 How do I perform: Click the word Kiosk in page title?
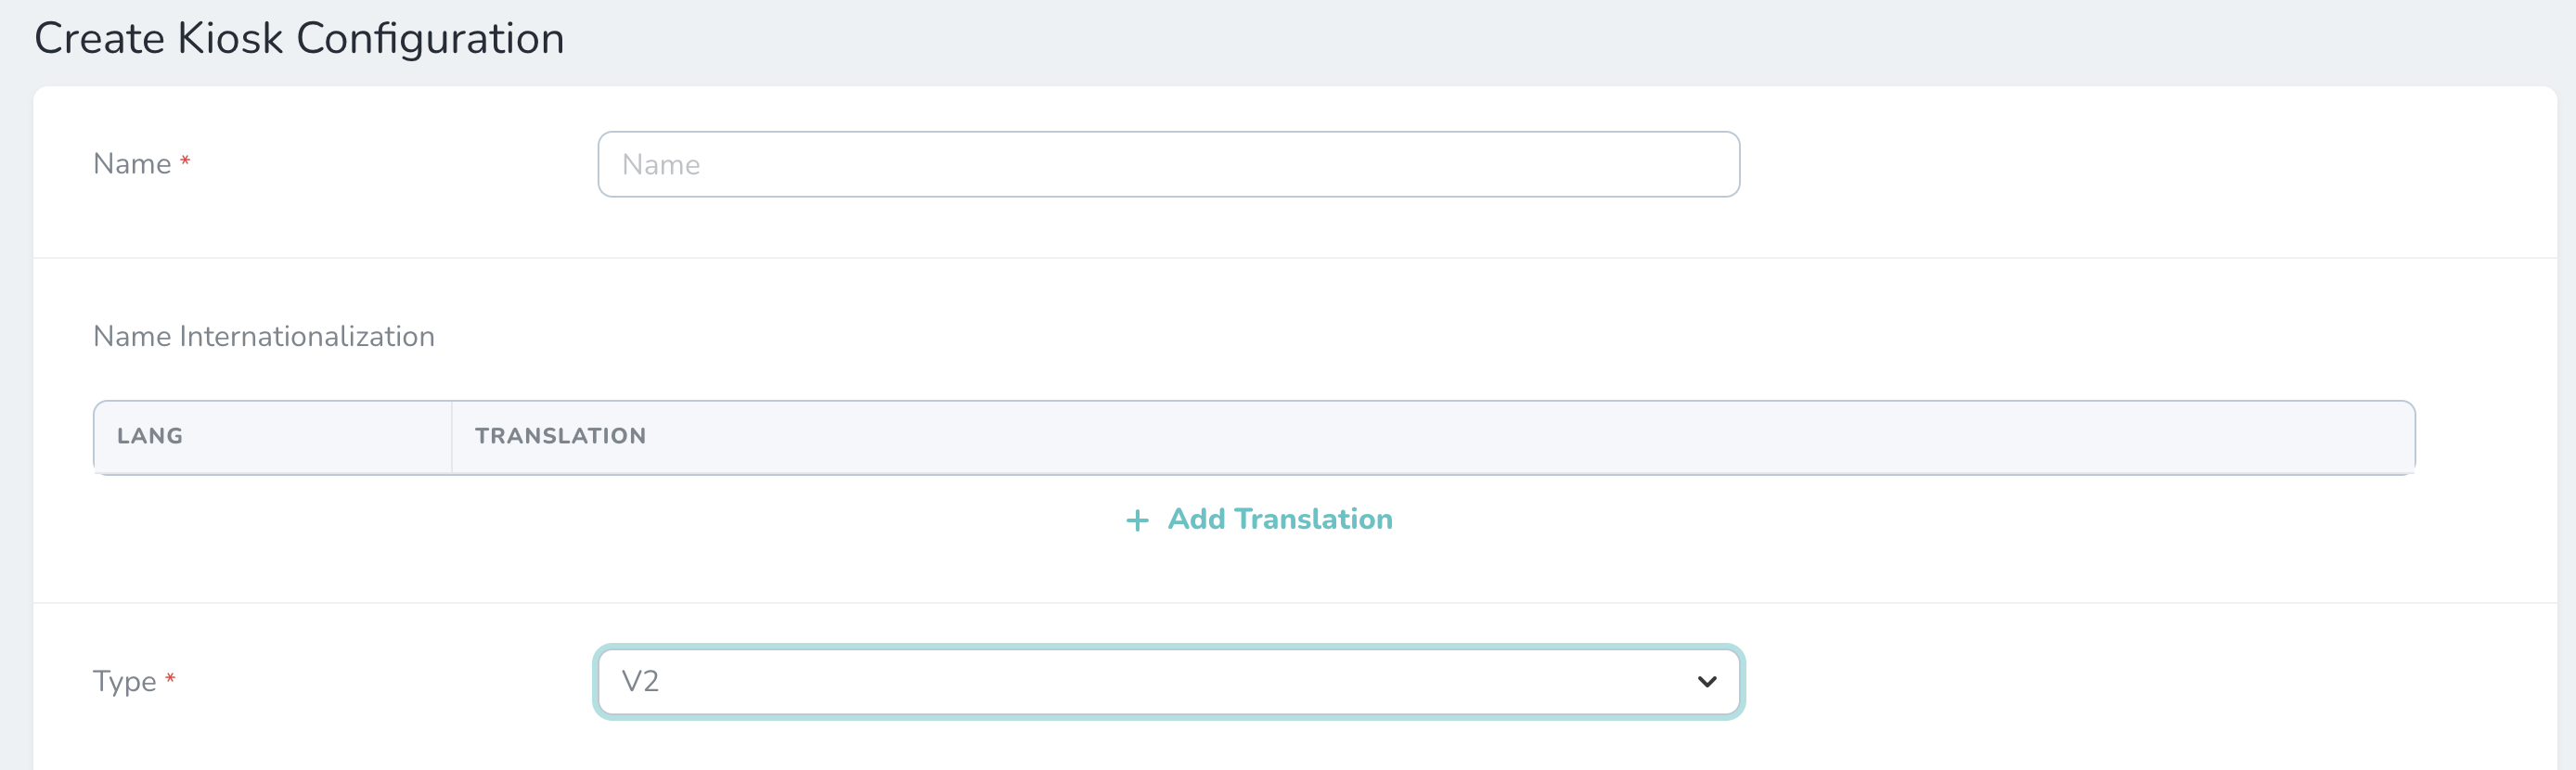(x=230, y=39)
